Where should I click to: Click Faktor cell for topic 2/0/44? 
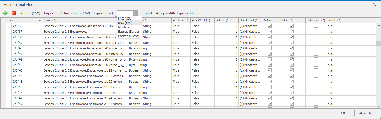coord(226,76)
